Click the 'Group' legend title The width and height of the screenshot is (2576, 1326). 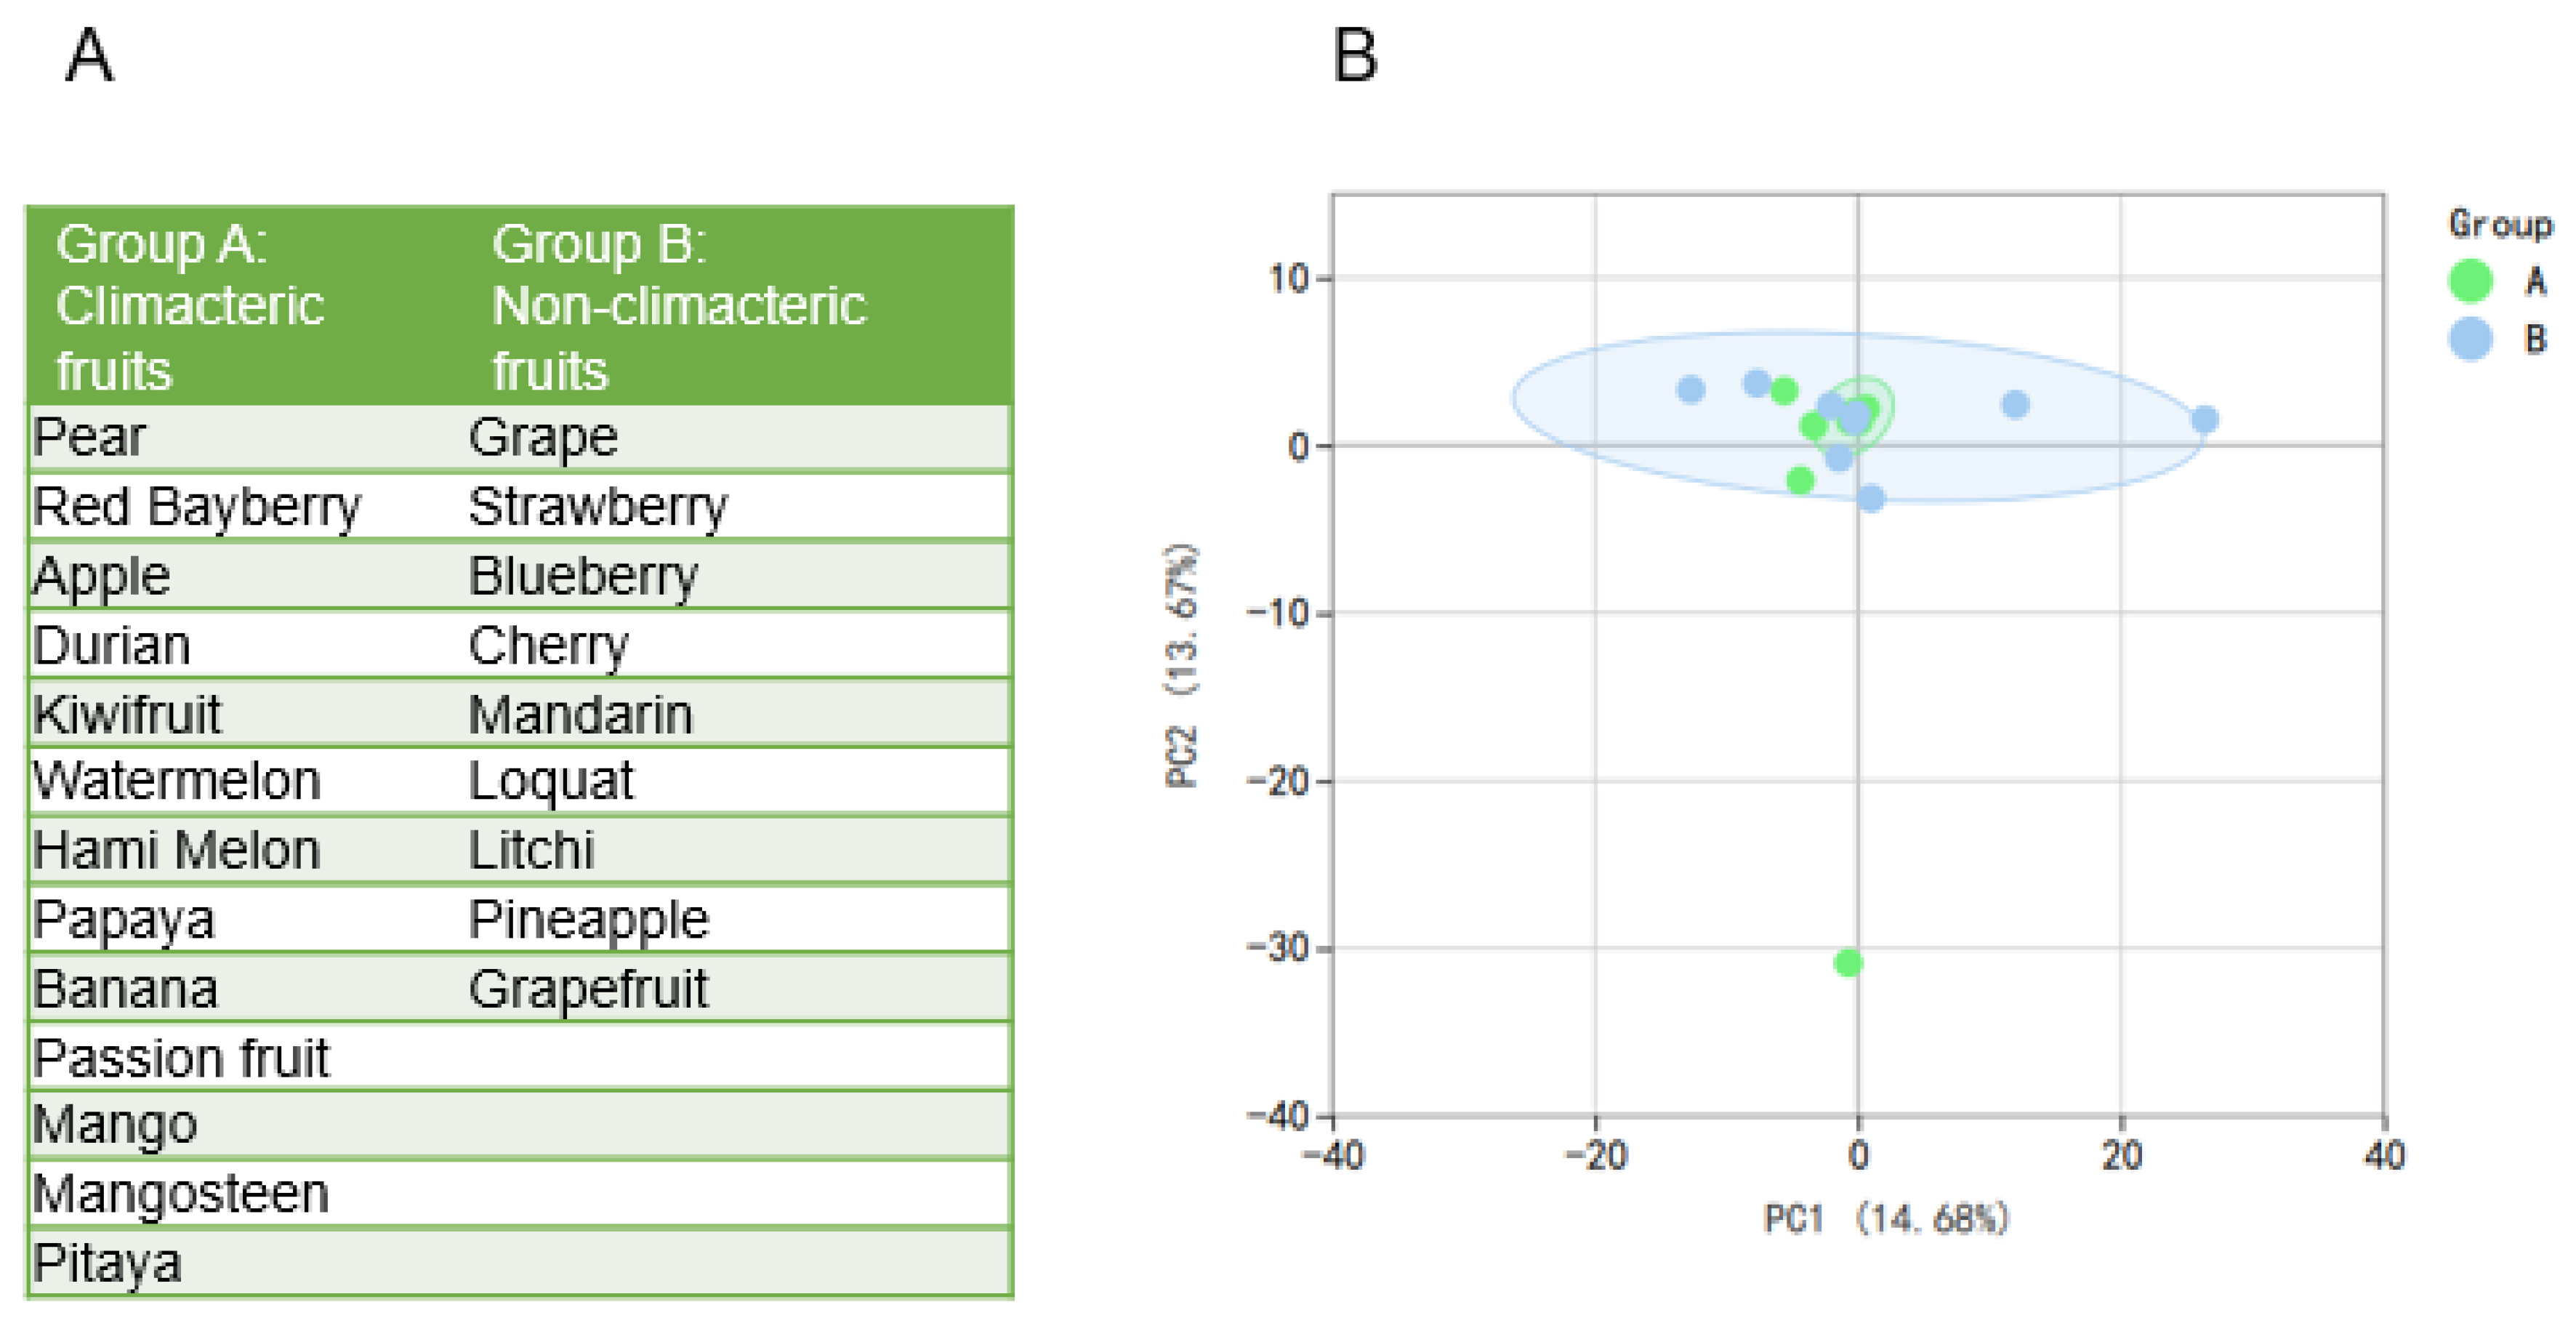[2499, 224]
